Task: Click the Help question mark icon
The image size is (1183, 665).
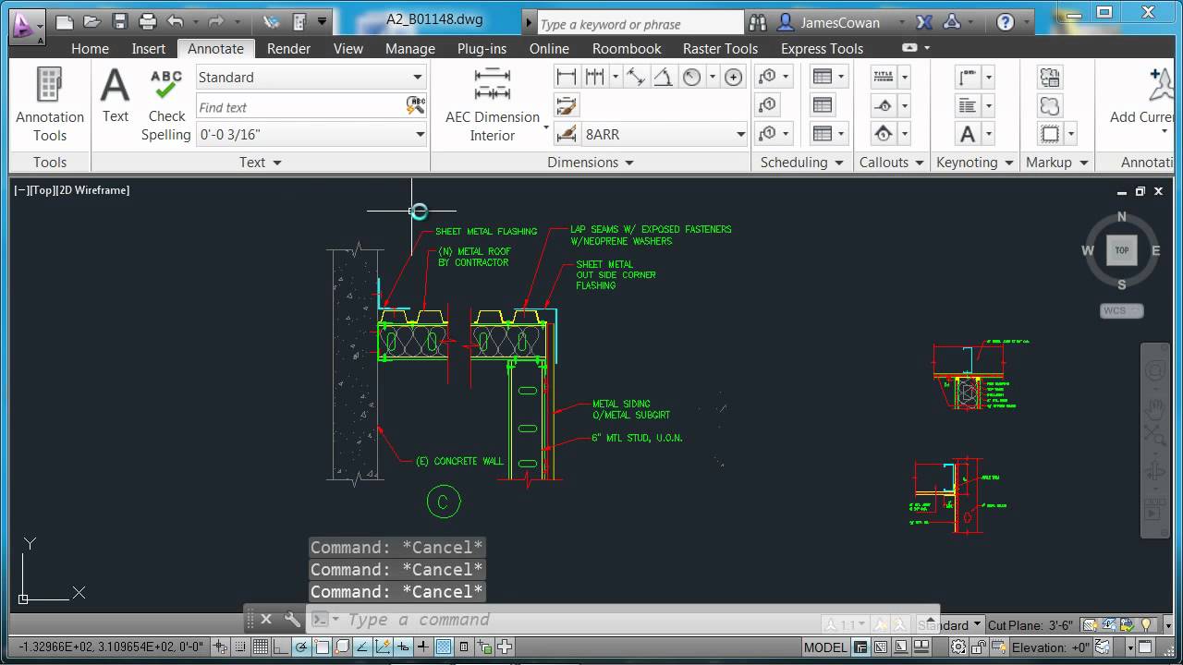Action: [1006, 23]
